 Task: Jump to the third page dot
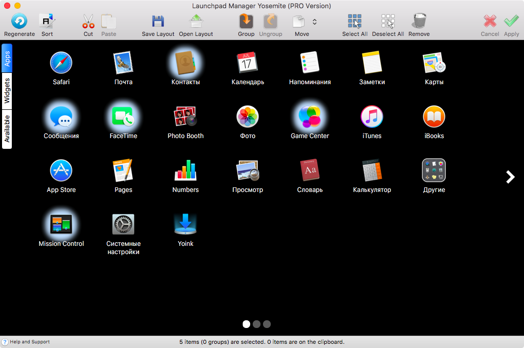[267, 324]
